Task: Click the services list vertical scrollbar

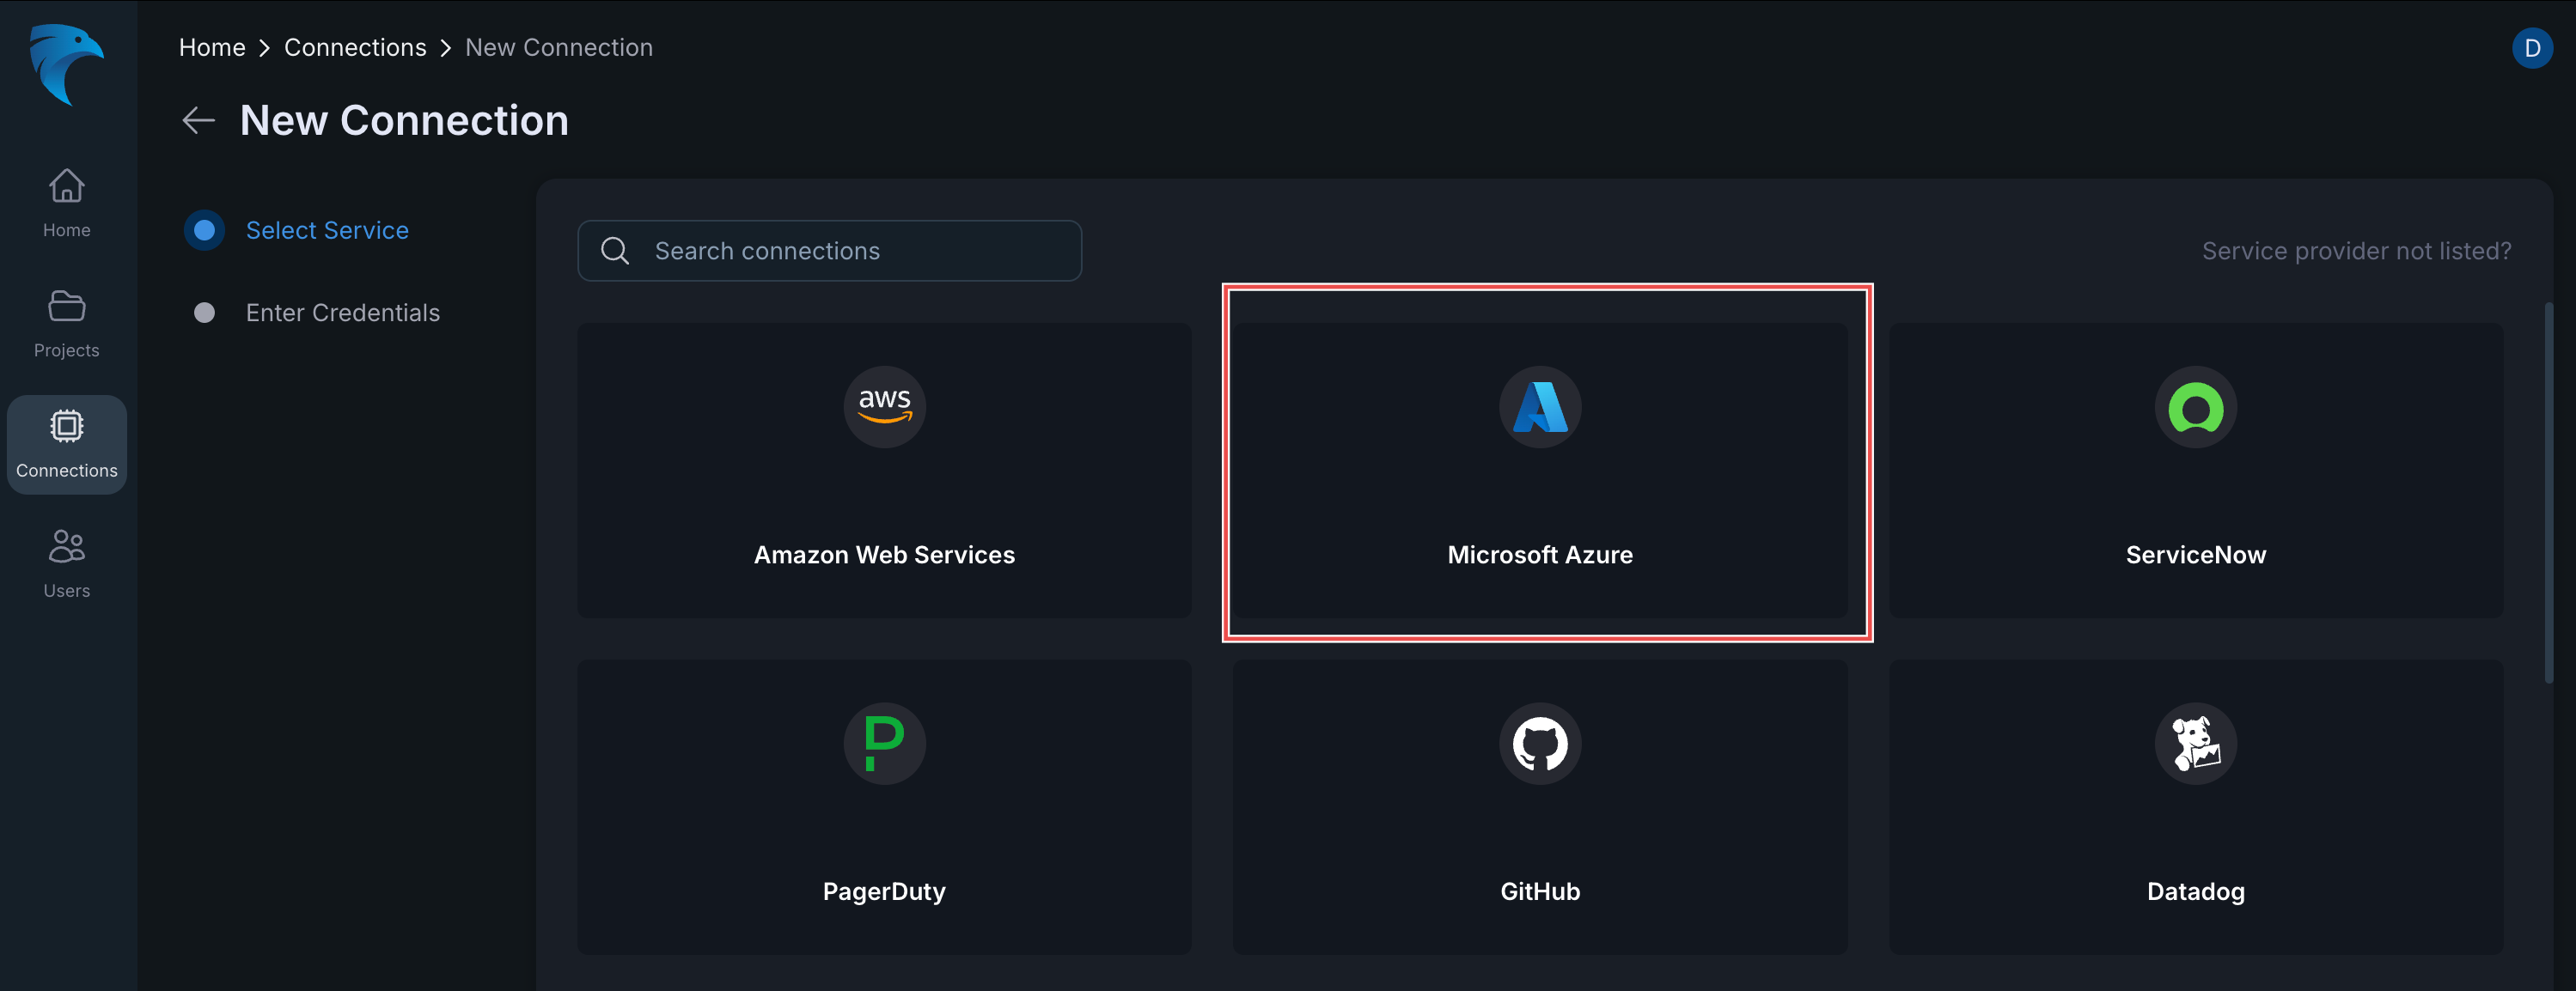Action: click(x=2549, y=493)
